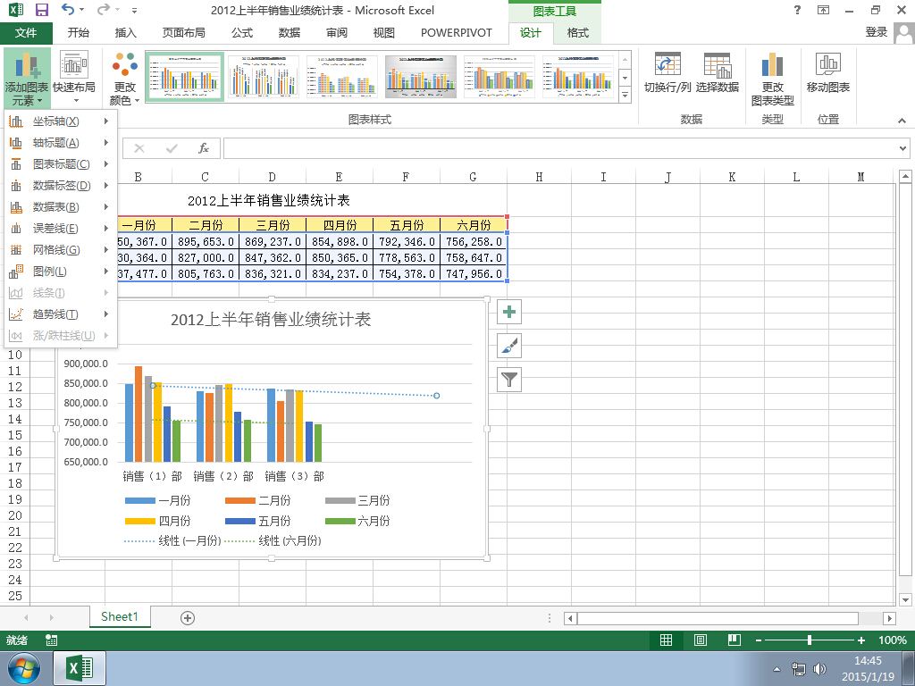915x686 pixels.
Task: Add a new sheet with plus button
Action: [x=188, y=618]
